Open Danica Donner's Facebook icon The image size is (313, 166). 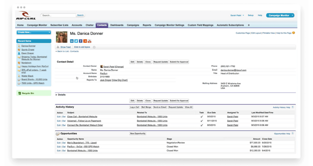point(81,41)
